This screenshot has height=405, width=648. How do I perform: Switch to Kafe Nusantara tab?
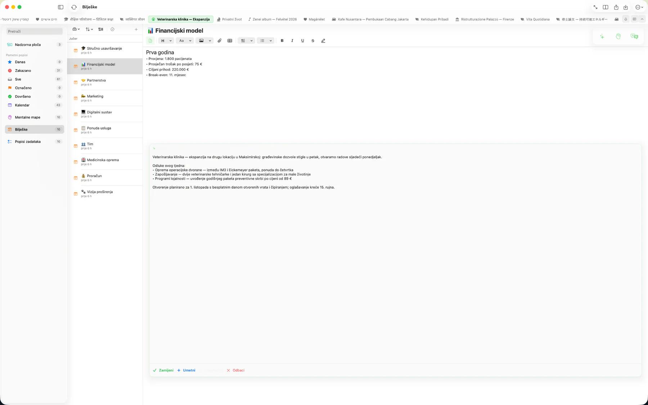point(370,19)
